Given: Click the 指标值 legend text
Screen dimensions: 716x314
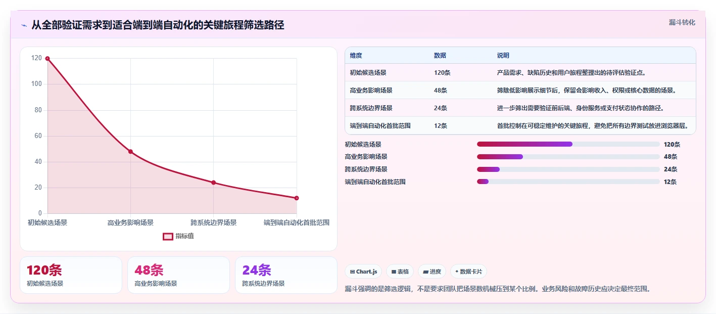Looking at the screenshot, I should (184, 236).
